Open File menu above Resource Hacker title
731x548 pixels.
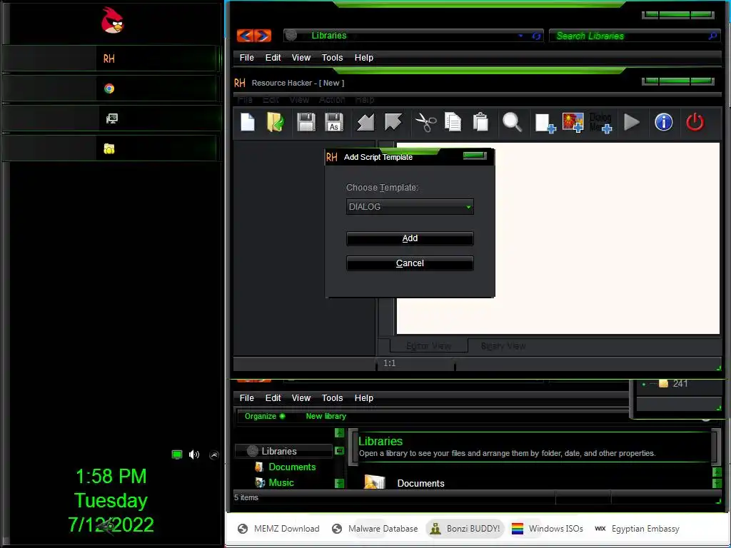click(x=246, y=58)
